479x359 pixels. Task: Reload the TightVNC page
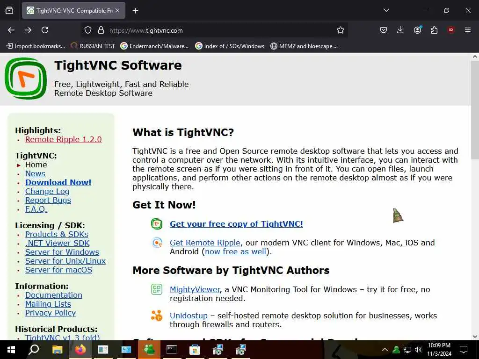click(x=45, y=30)
